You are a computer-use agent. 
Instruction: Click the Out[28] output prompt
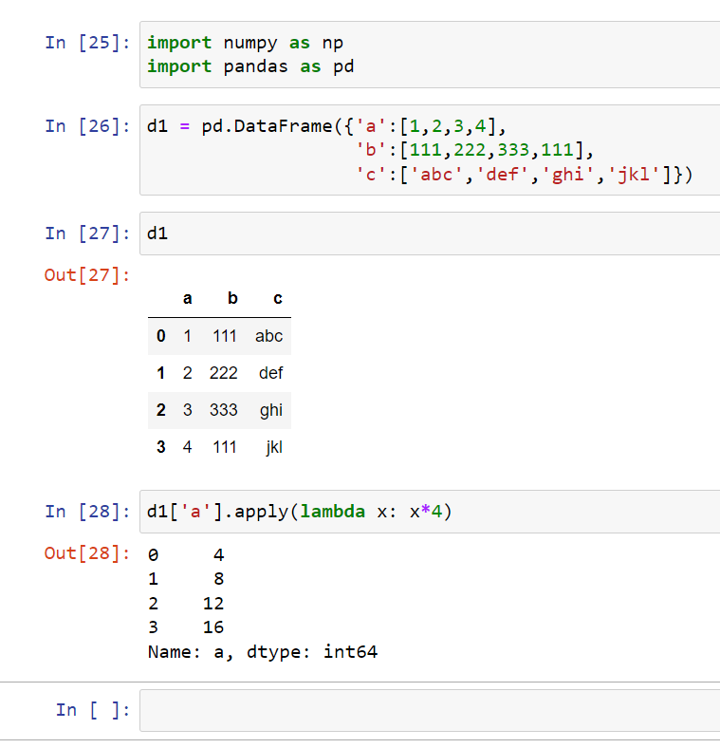[x=86, y=553]
